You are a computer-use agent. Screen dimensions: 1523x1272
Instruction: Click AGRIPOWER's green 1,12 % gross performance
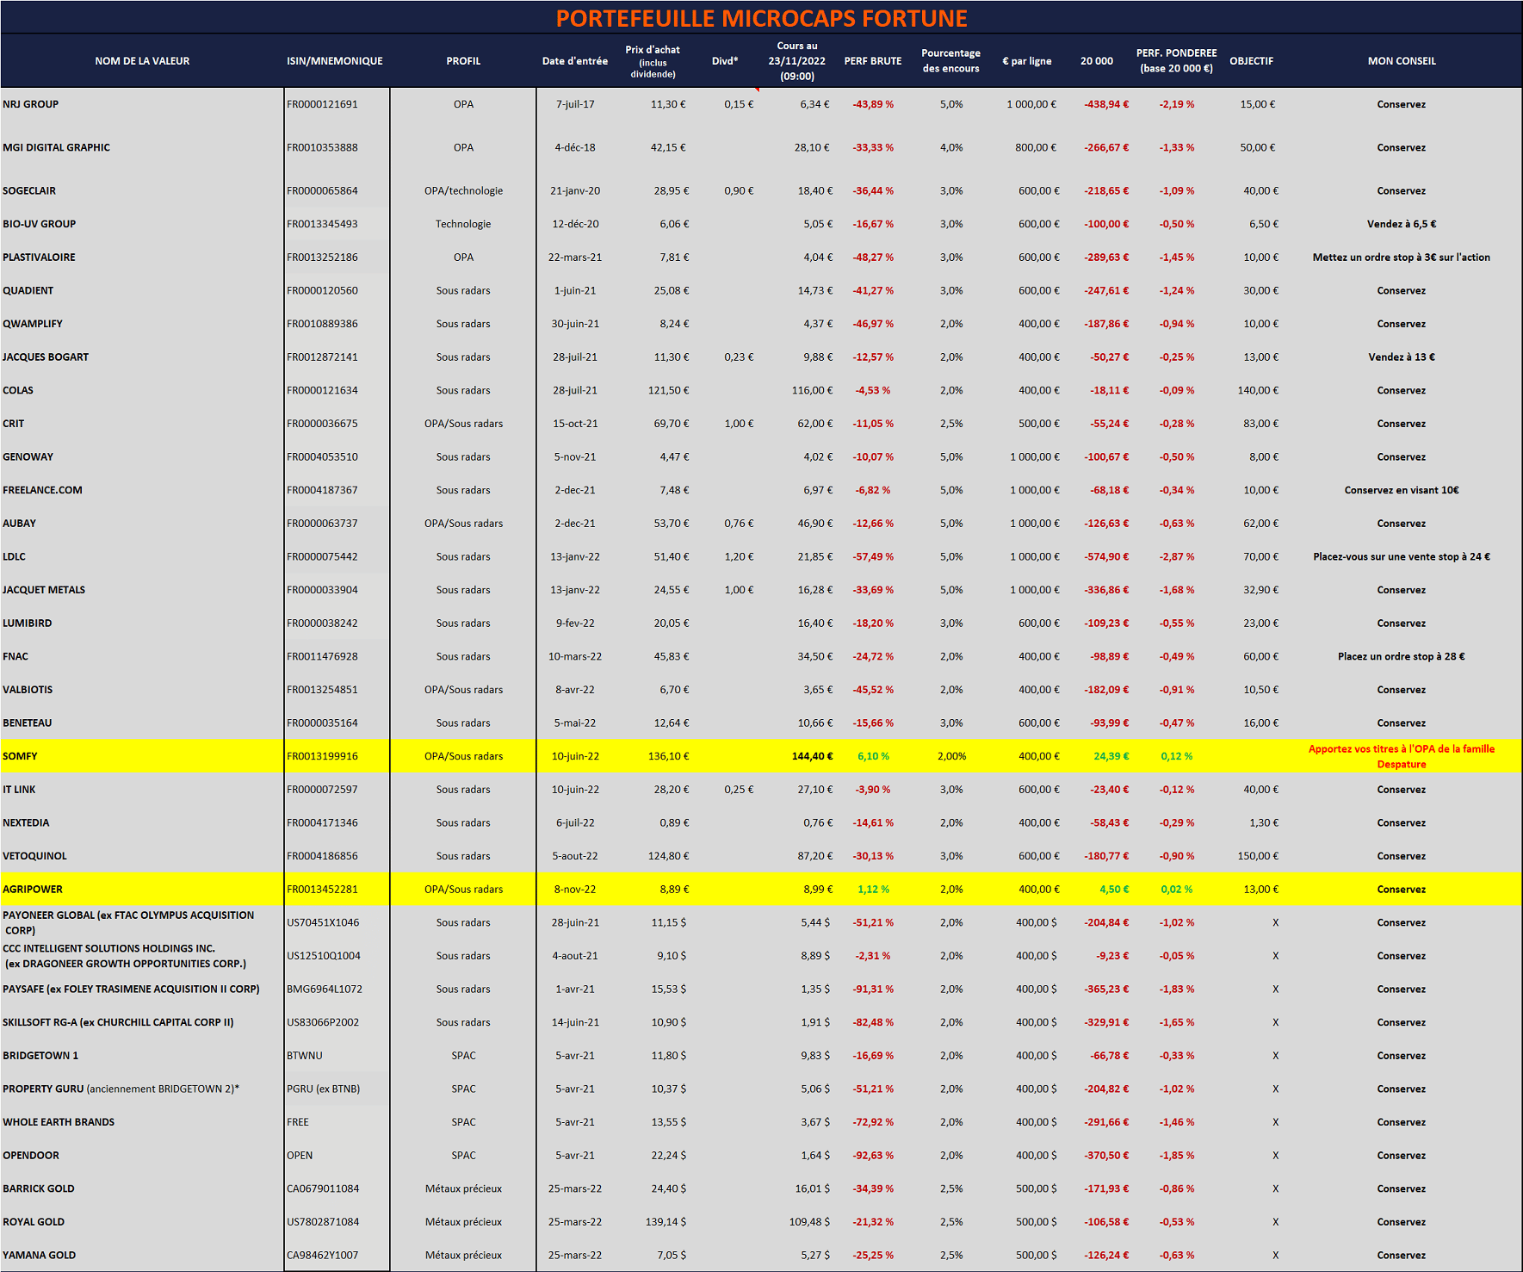(x=873, y=890)
